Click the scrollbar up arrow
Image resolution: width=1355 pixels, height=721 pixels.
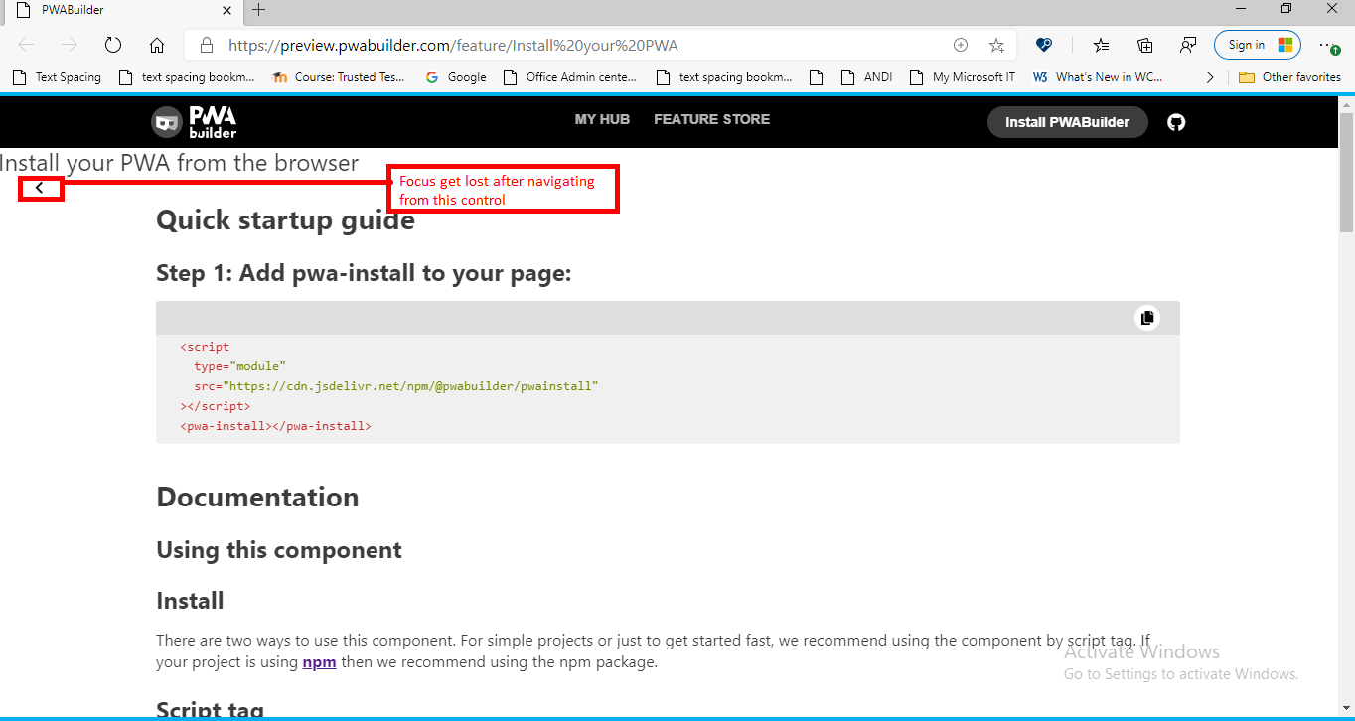click(1346, 102)
